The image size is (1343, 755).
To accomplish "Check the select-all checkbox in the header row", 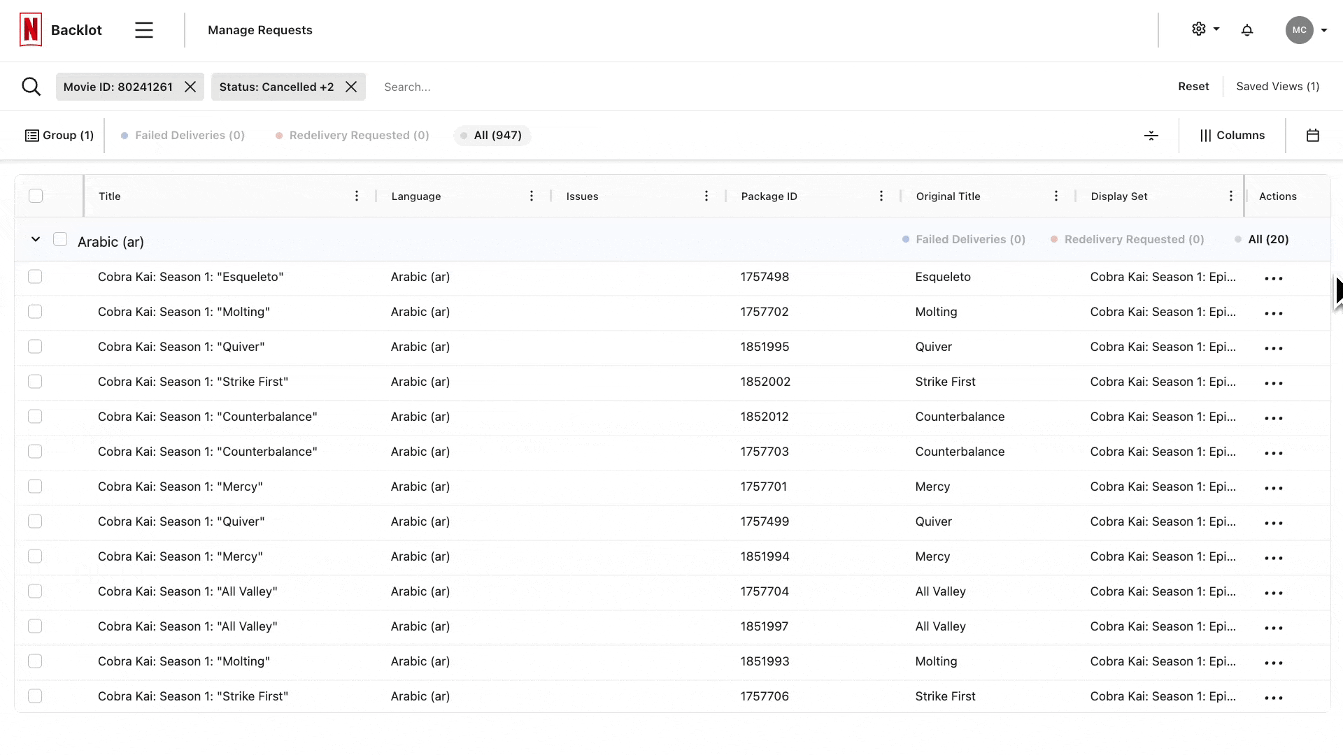I will pos(36,196).
